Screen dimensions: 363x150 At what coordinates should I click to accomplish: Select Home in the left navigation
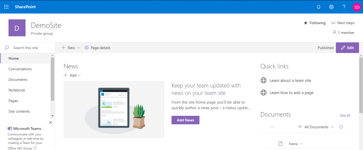tap(26, 58)
